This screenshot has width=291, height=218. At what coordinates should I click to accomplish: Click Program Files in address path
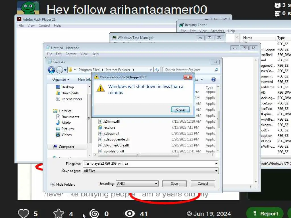coord(89,70)
